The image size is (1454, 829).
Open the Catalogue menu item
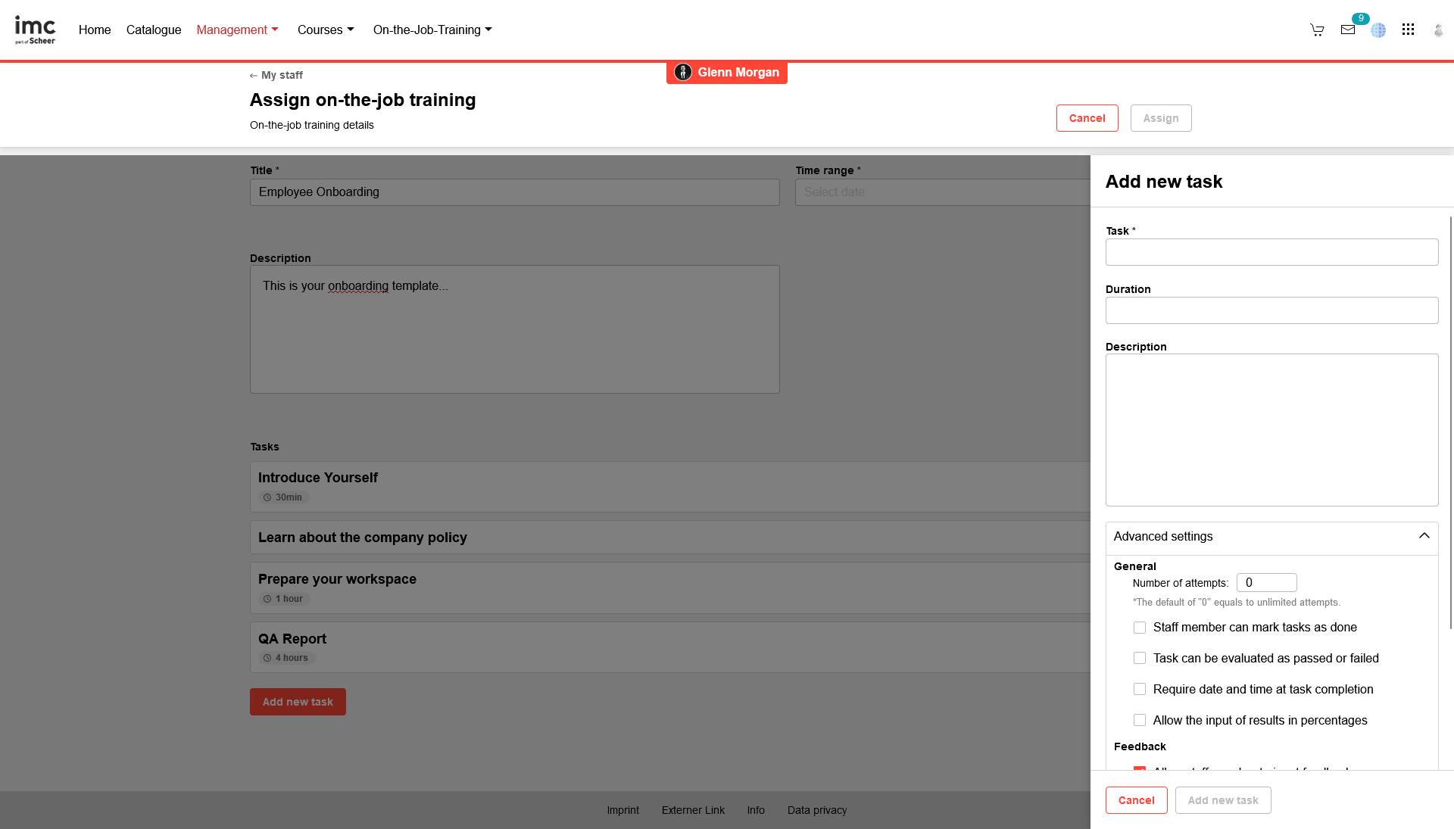tap(153, 30)
